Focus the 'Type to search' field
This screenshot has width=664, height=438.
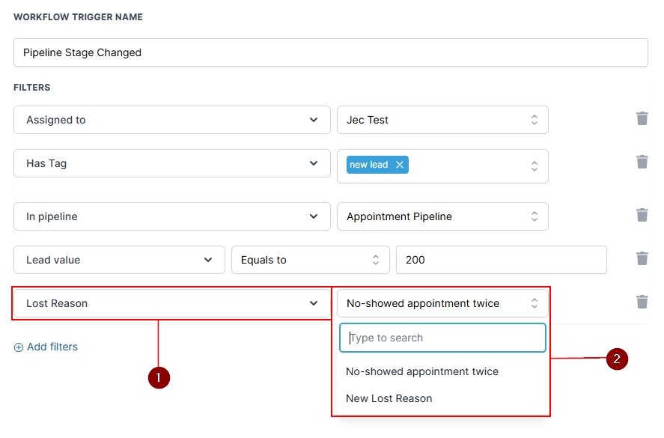(442, 338)
